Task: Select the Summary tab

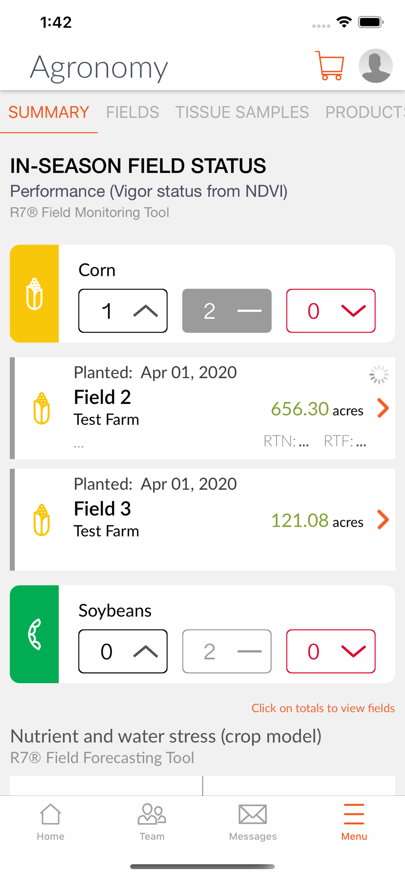Action: coord(49,112)
